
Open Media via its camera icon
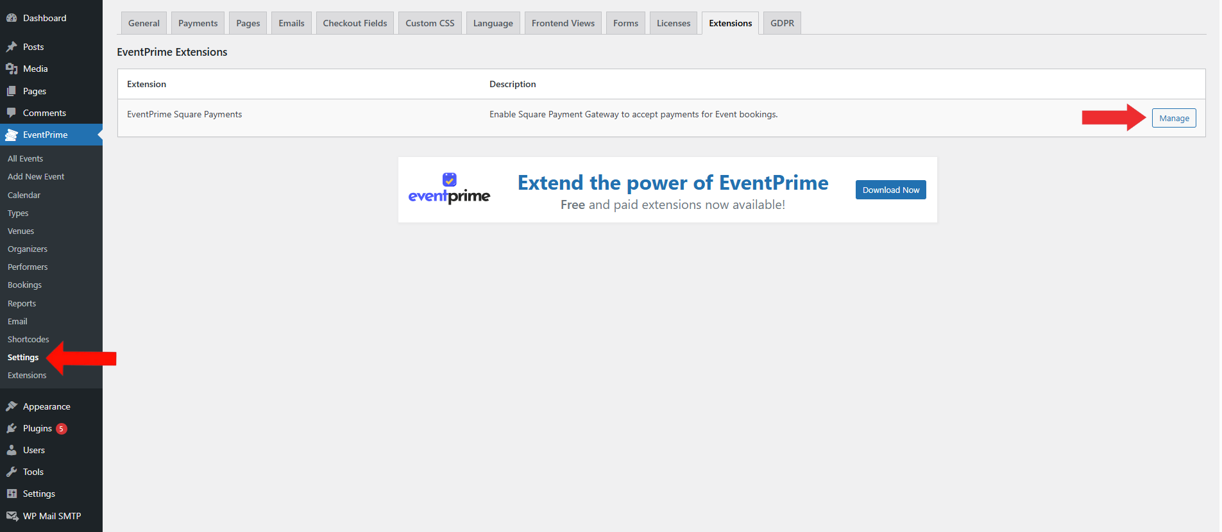[12, 69]
